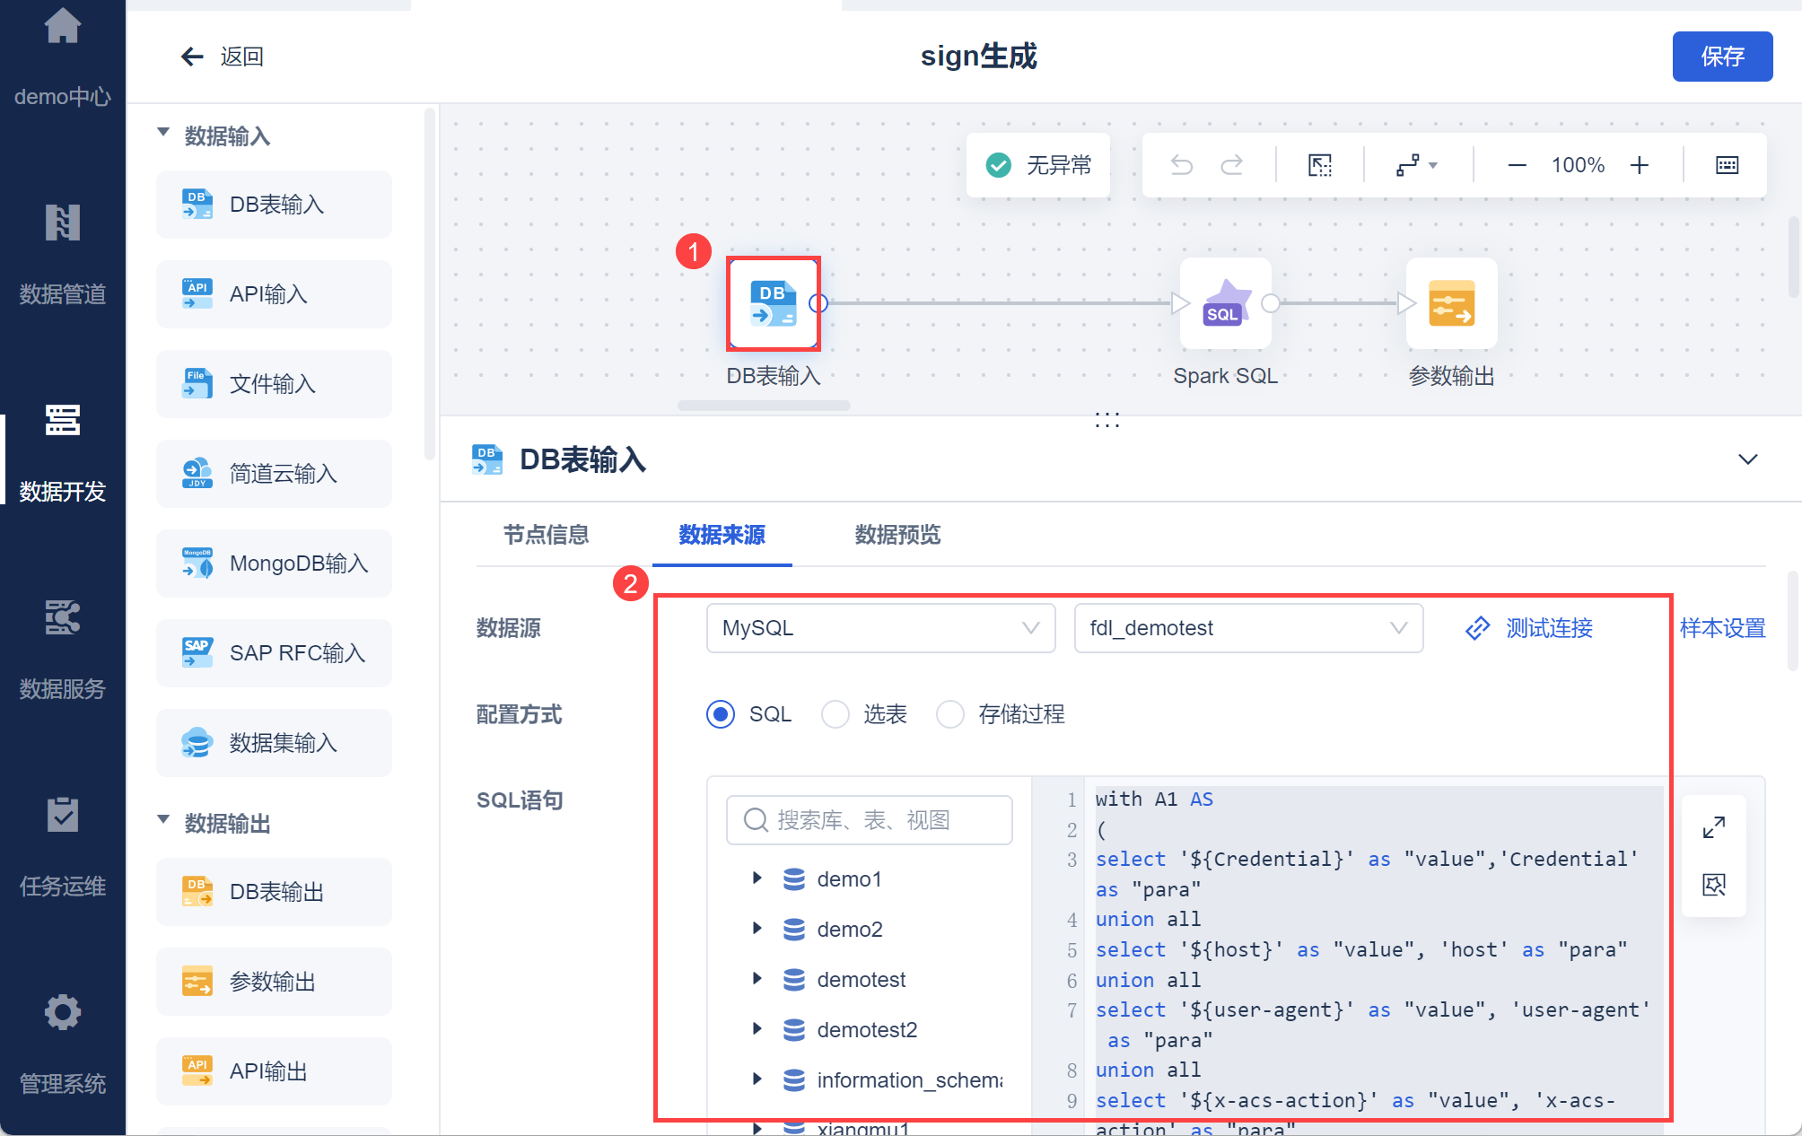Switch to the 节点信息 tab
1802x1136 pixels.
tap(546, 535)
